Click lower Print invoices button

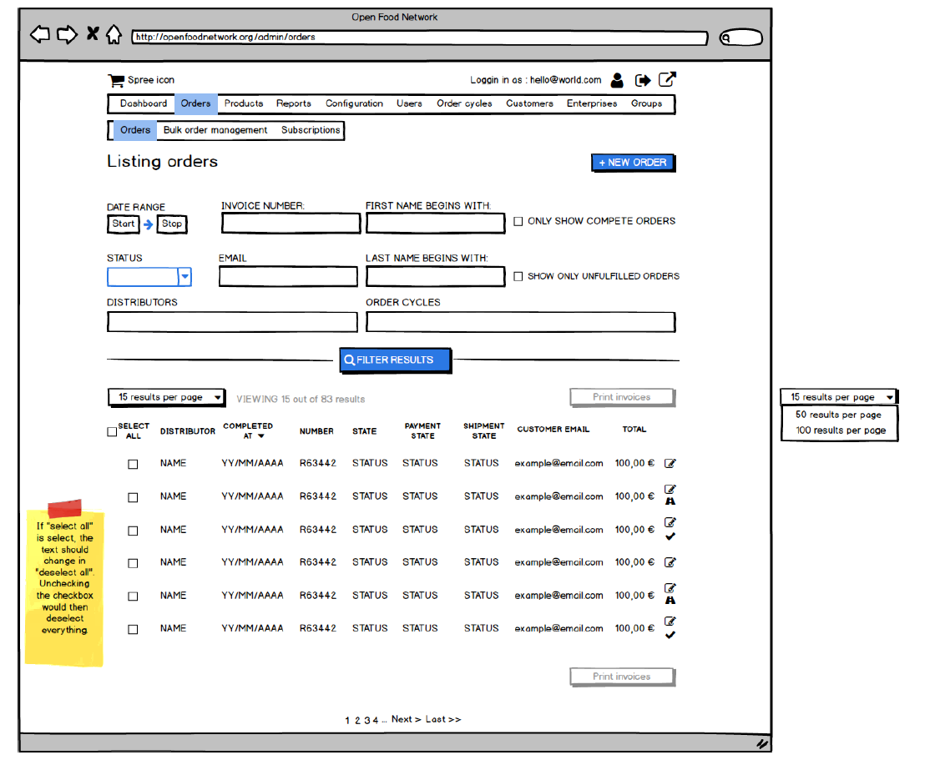tap(622, 677)
